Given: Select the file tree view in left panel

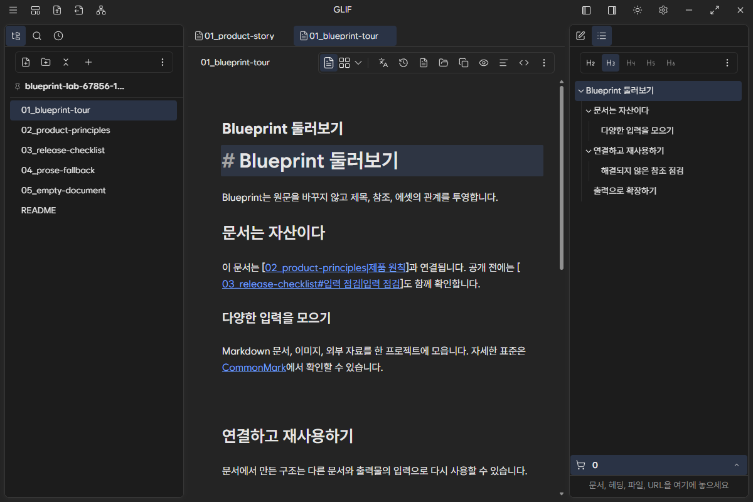Looking at the screenshot, I should [x=16, y=36].
